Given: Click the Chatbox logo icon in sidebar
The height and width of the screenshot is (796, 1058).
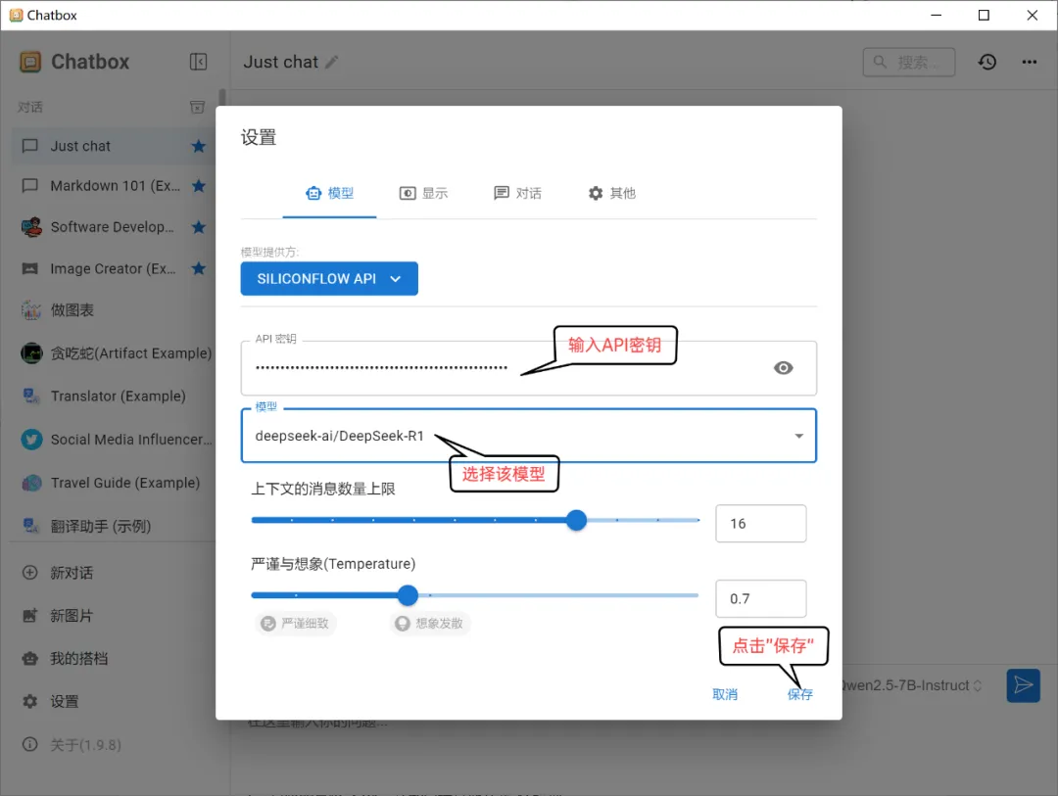Looking at the screenshot, I should [30, 62].
